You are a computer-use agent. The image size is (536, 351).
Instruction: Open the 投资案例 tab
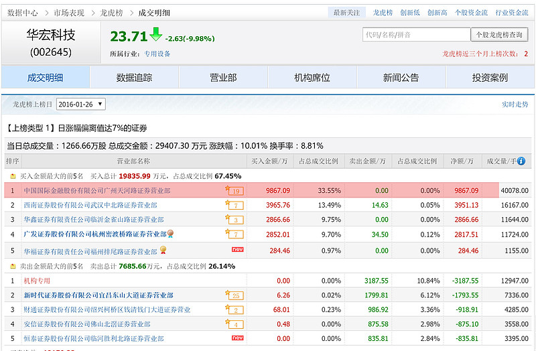[490, 78]
